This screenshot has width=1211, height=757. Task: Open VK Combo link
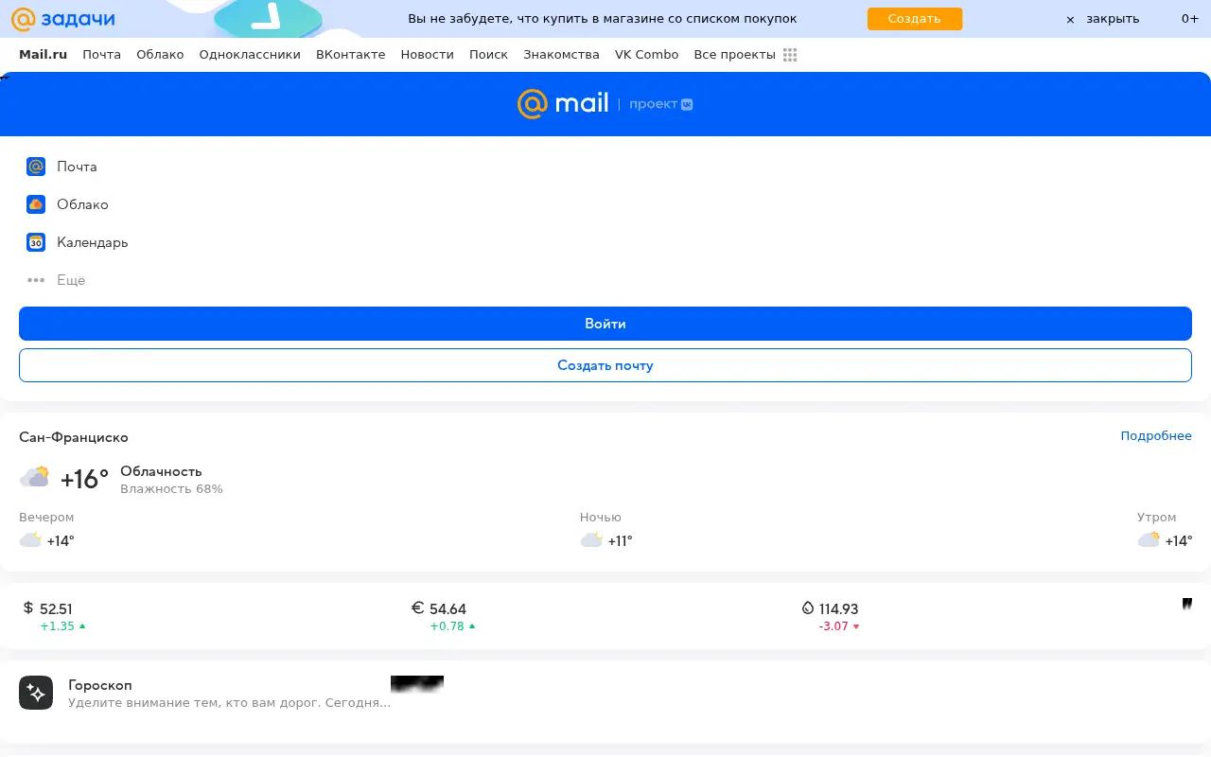pos(646,55)
